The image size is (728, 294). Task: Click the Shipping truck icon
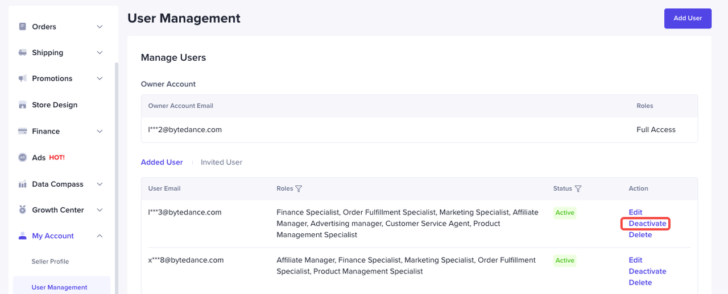(x=23, y=53)
